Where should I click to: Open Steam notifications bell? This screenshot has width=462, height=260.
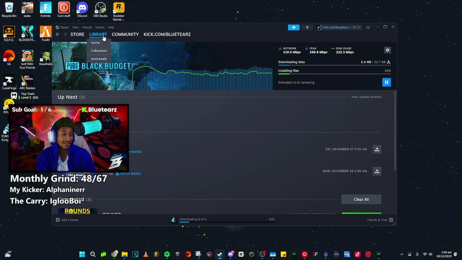[307, 27]
